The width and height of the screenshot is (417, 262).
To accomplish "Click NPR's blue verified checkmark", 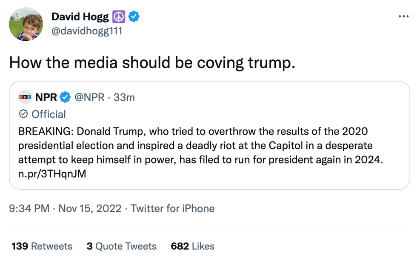I will 65,97.
